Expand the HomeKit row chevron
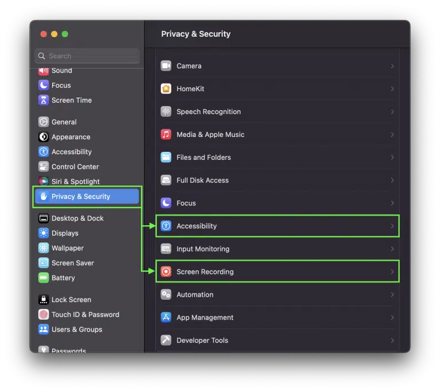Screen dimensions: 440x392 click(x=392, y=89)
